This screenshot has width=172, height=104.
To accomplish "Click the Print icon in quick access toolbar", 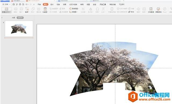I will (x=20, y=4).
